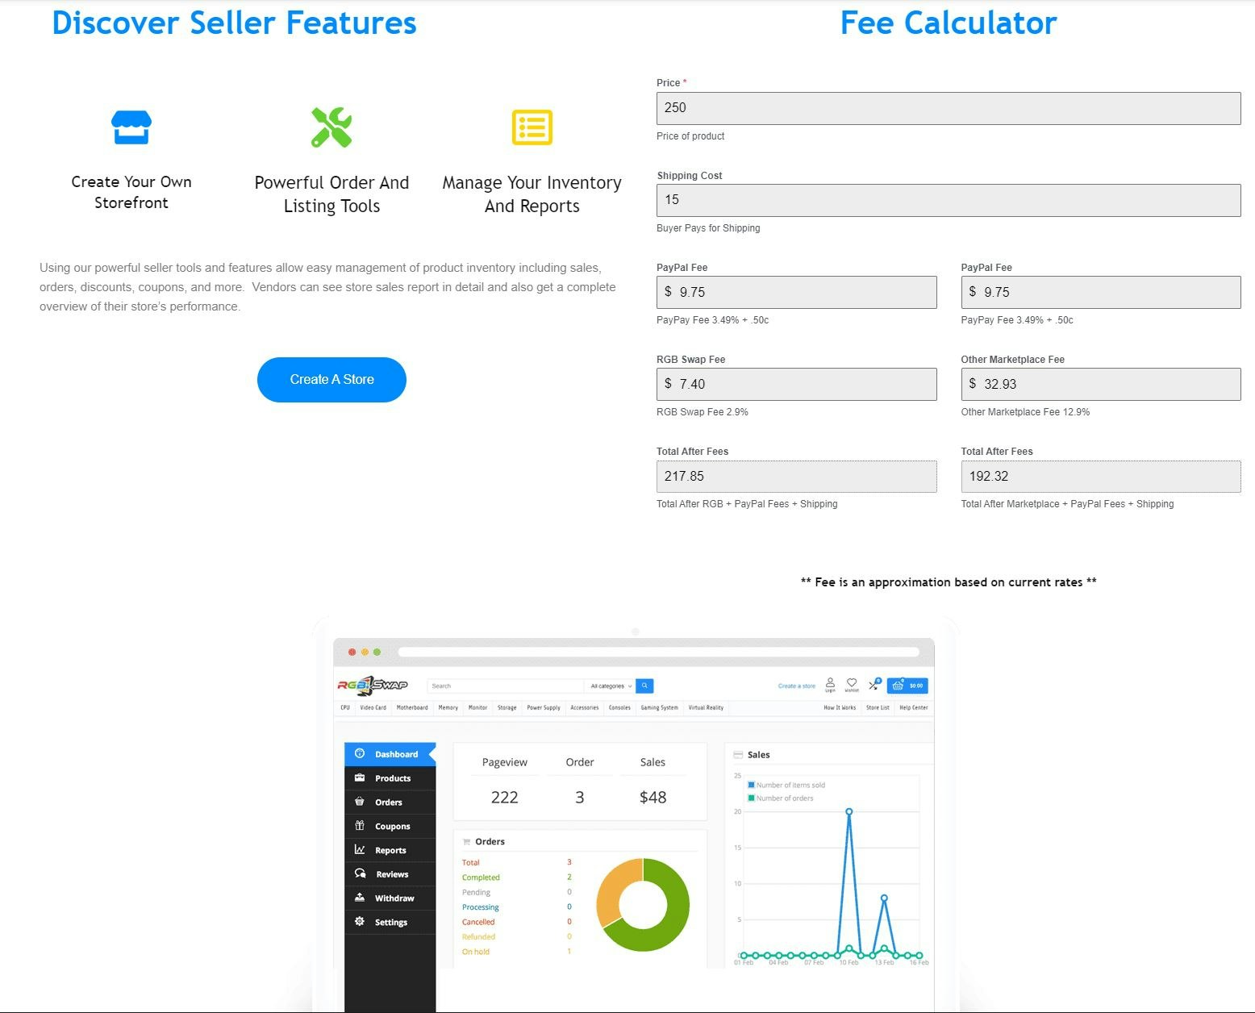The image size is (1255, 1013).
Task: Click the red dot in the preview browser window
Action: point(352,652)
